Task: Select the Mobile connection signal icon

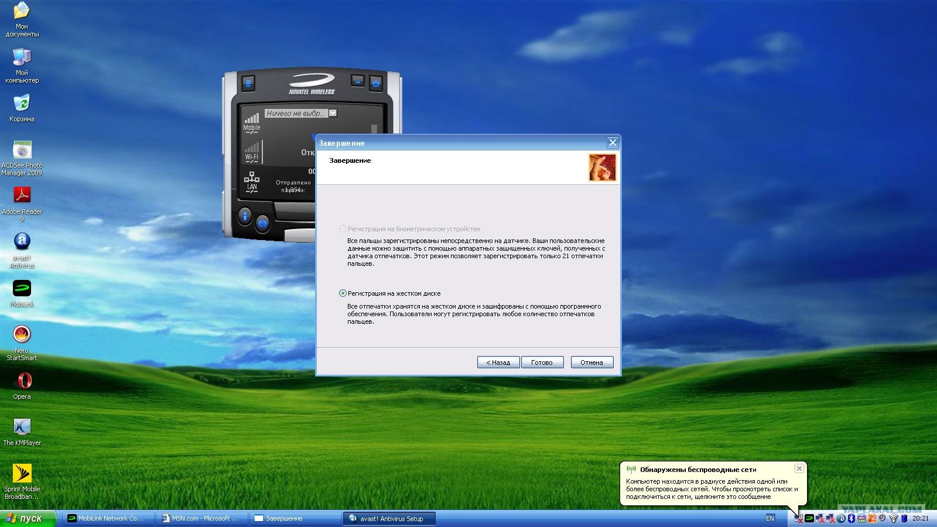Action: pyautogui.click(x=252, y=123)
